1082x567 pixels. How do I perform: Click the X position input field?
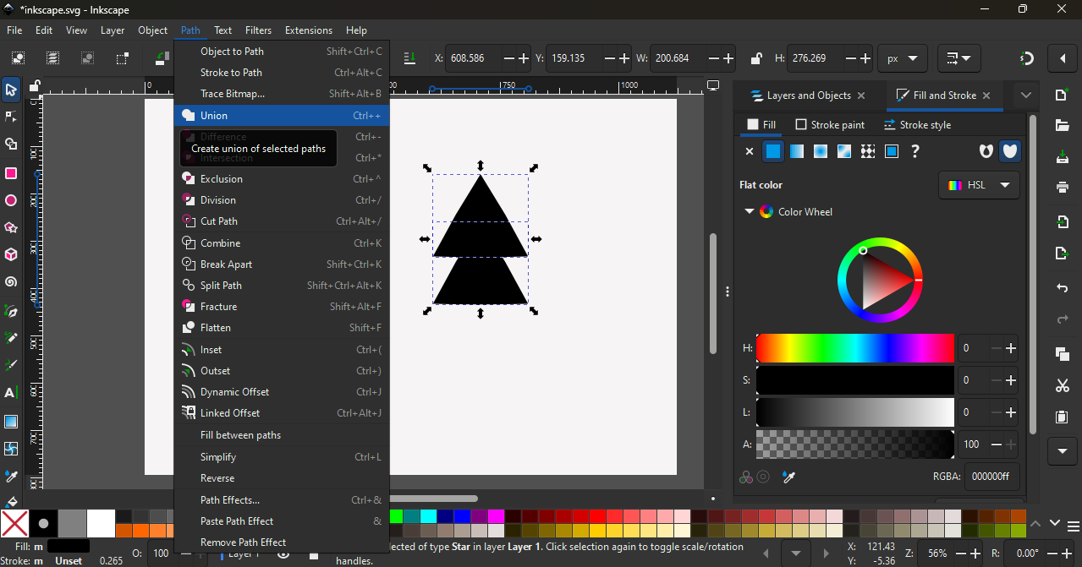pyautogui.click(x=474, y=58)
